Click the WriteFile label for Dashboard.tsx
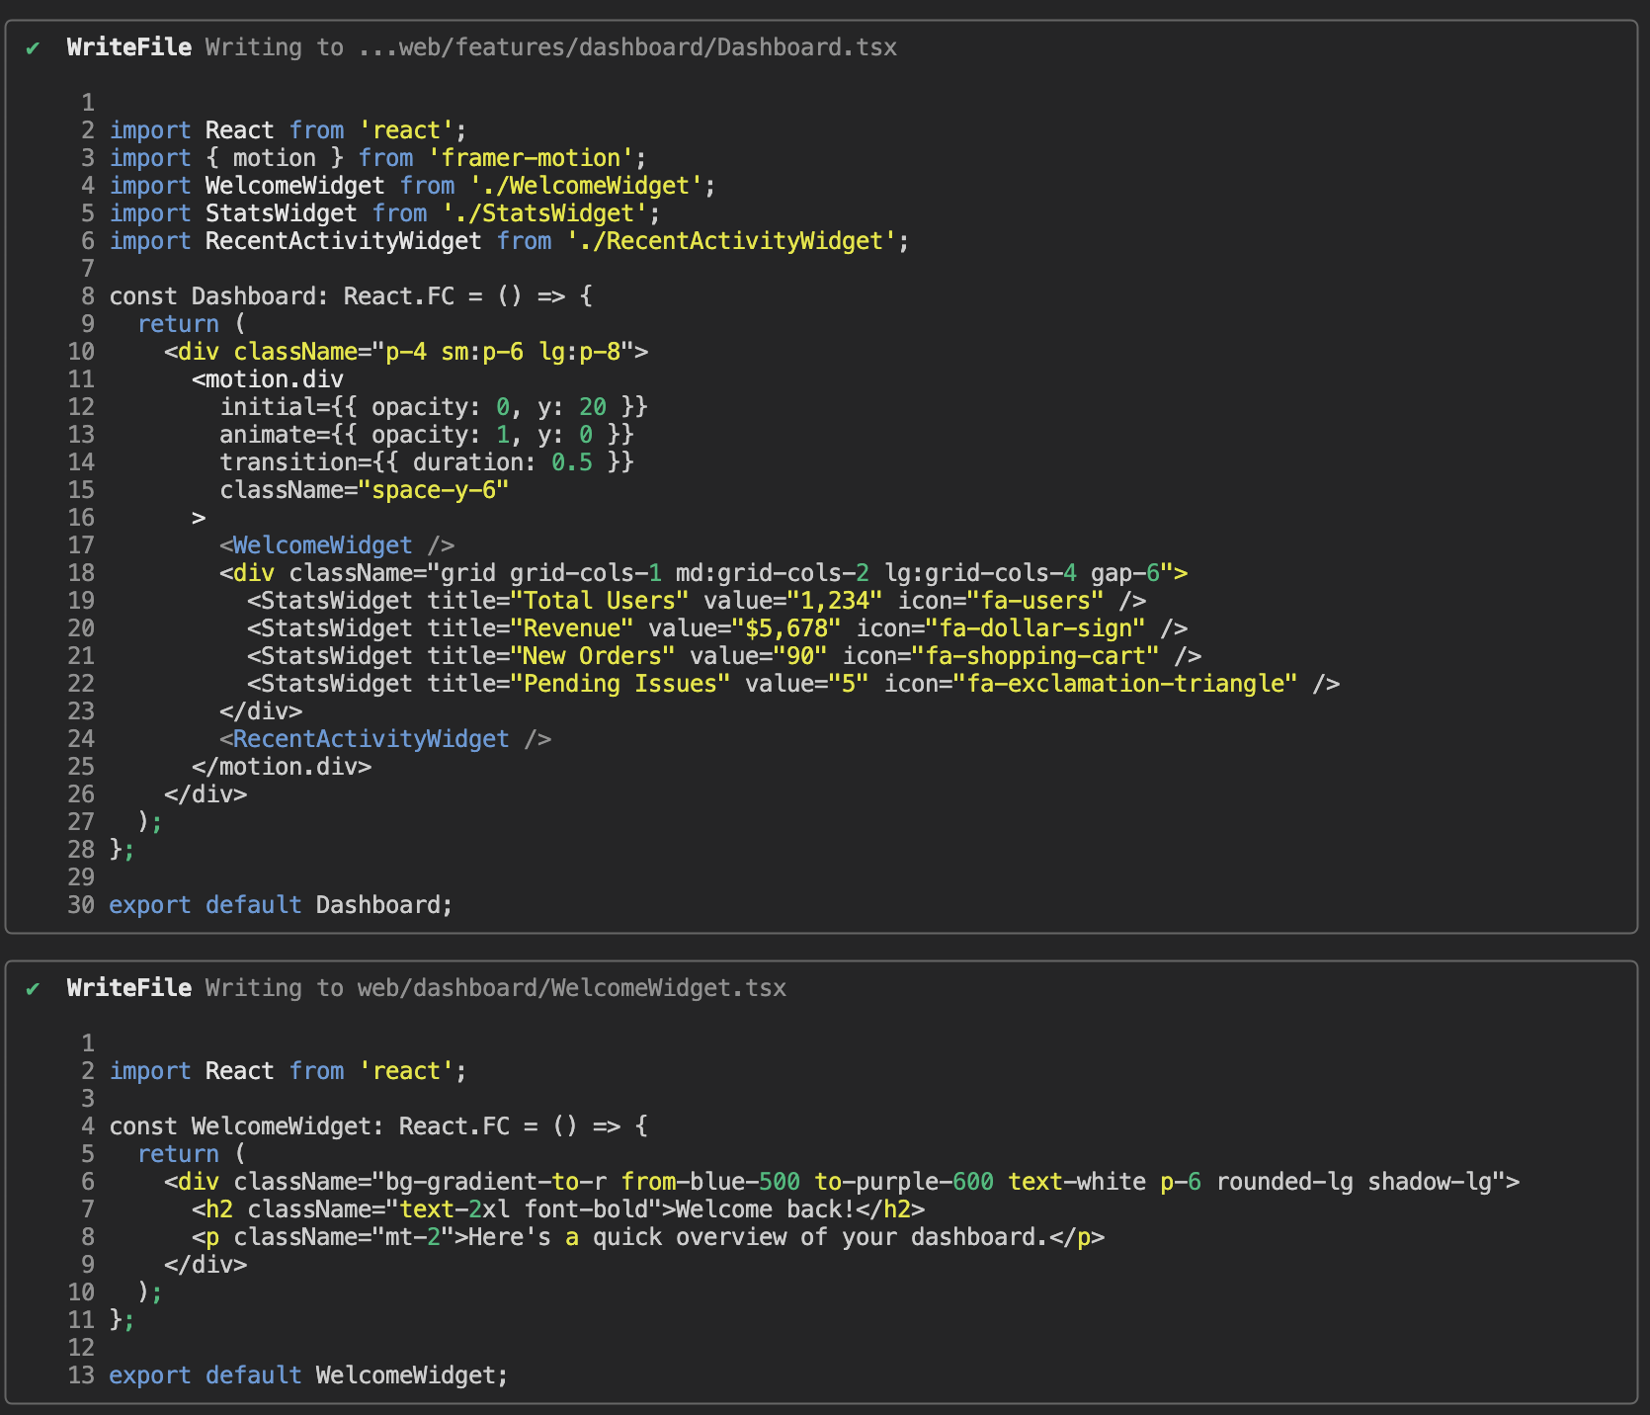Screen dimensions: 1650x1415 [x=129, y=47]
